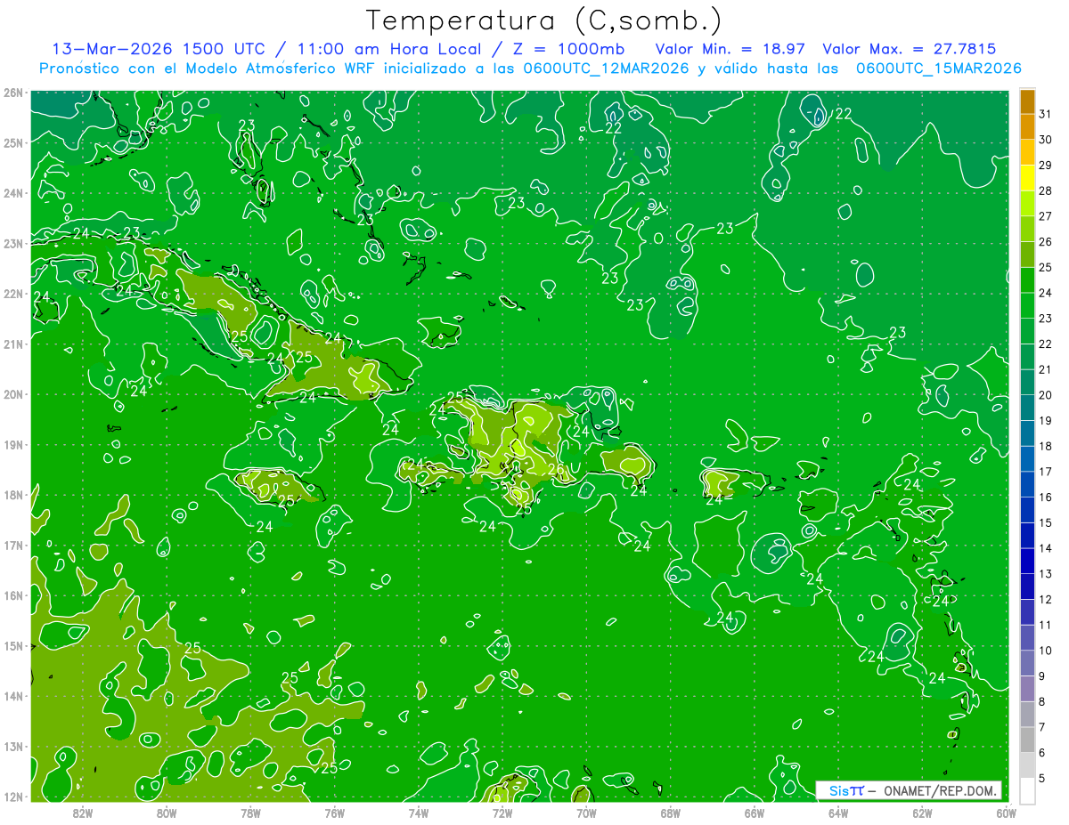Click the '82W' longitude axis label
This screenshot has height=825, width=1069.
[x=83, y=812]
